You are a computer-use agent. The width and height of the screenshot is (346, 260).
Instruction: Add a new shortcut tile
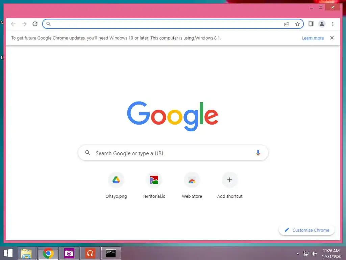point(230,185)
